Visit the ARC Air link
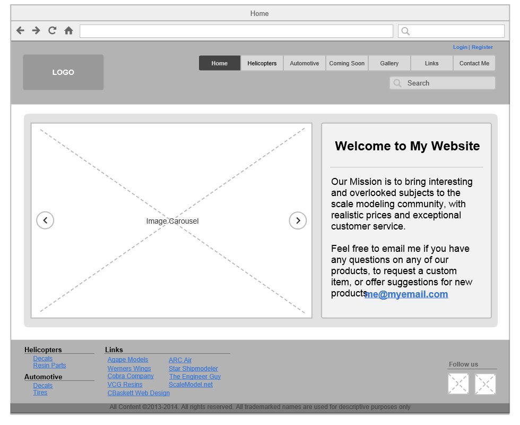The image size is (520, 425). pos(180,360)
